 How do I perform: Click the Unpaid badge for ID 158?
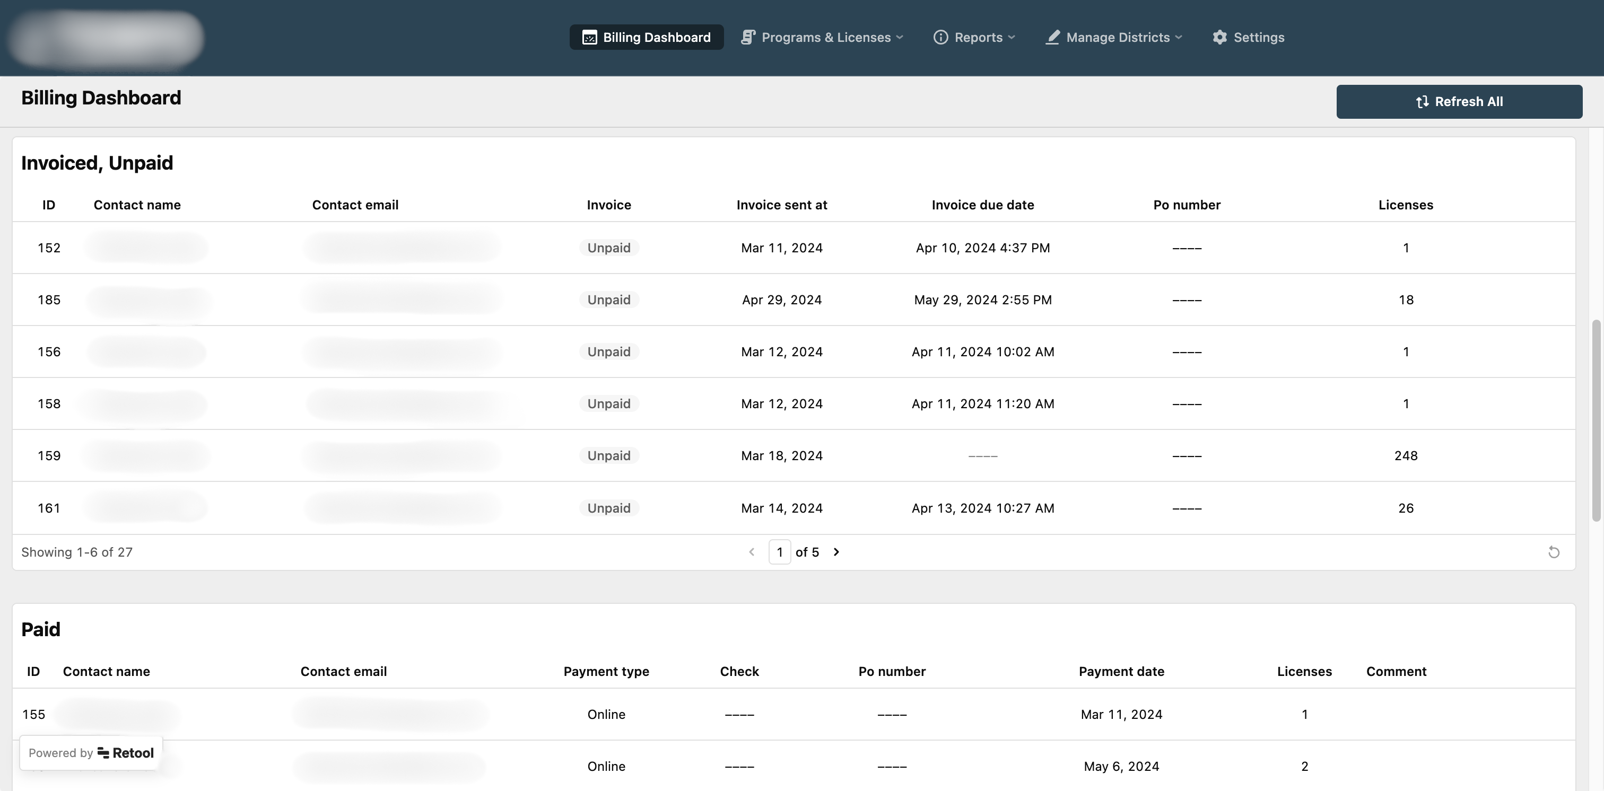pos(609,404)
